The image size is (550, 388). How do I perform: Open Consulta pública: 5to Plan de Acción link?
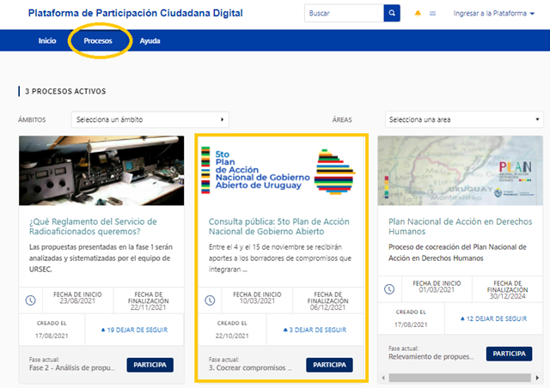pyautogui.click(x=279, y=227)
